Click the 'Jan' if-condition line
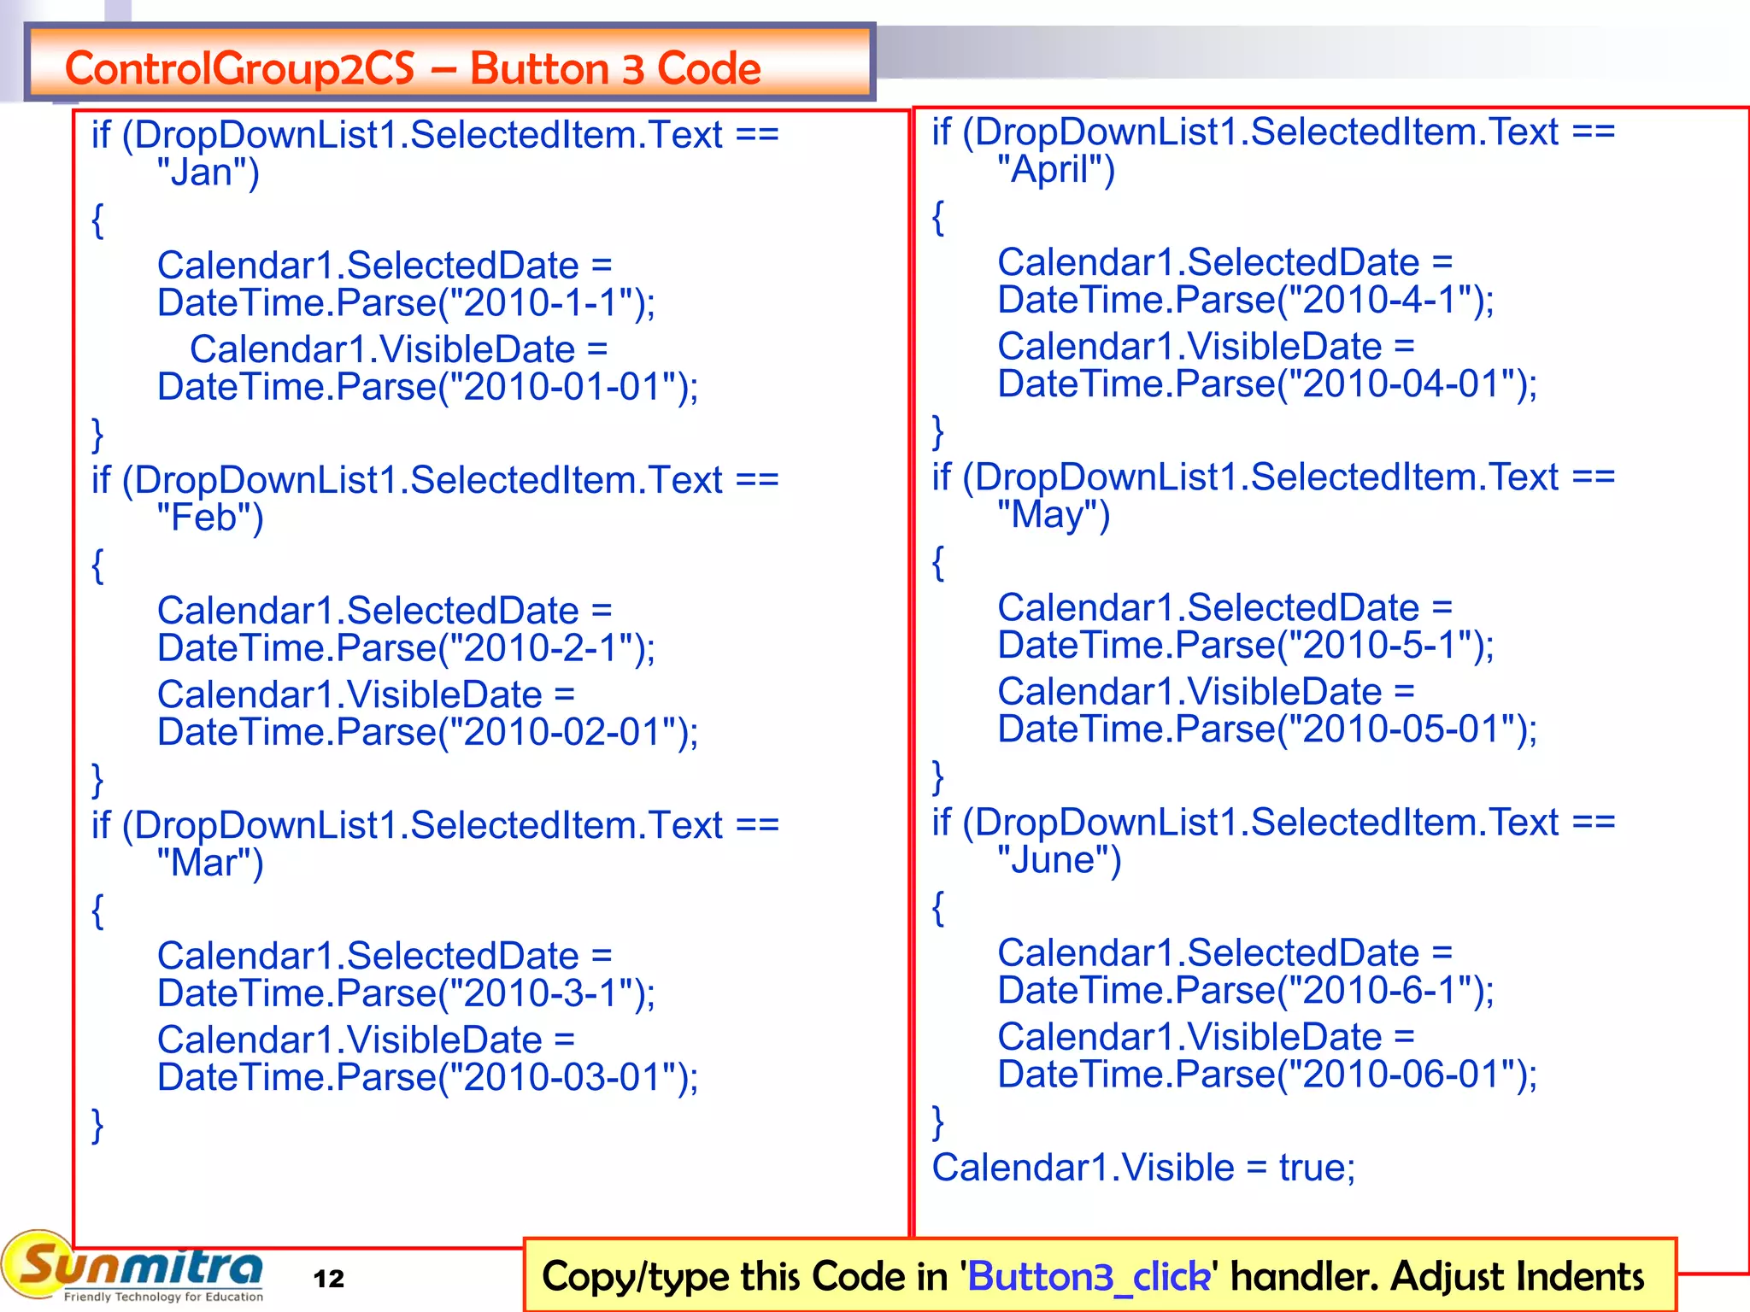This screenshot has height=1312, width=1750. pos(435,135)
